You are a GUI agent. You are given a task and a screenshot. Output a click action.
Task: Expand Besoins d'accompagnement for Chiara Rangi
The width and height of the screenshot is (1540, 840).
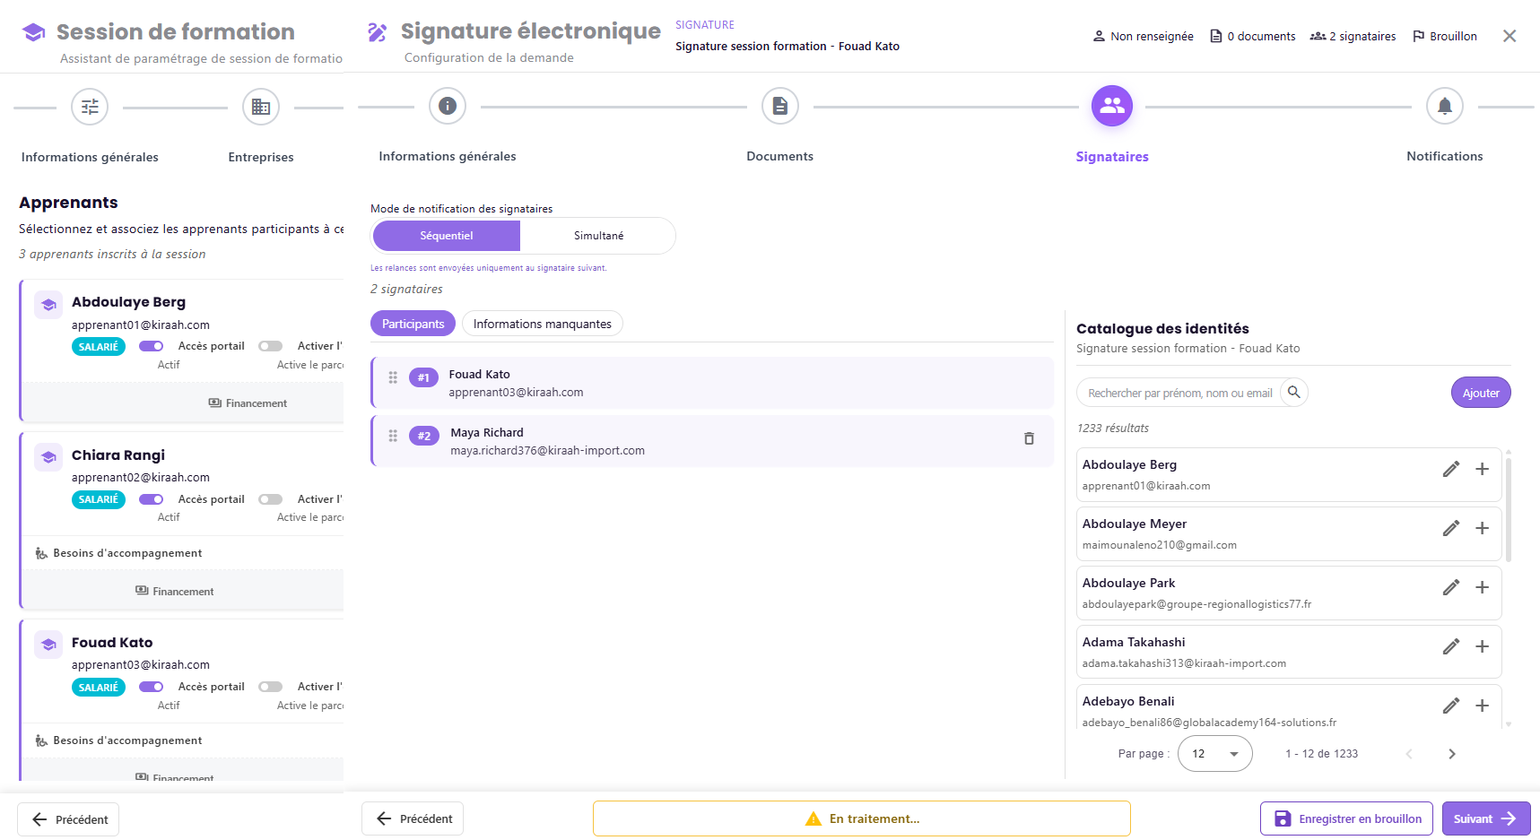(x=118, y=553)
